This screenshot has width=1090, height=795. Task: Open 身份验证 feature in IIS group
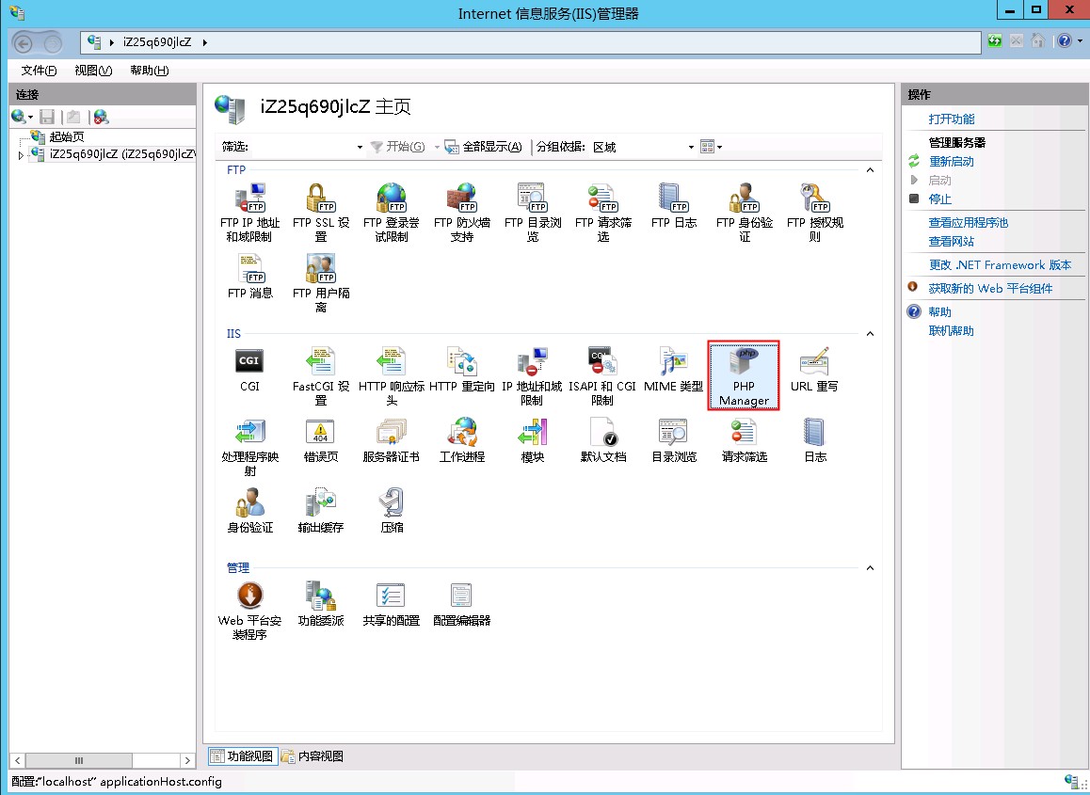249,512
